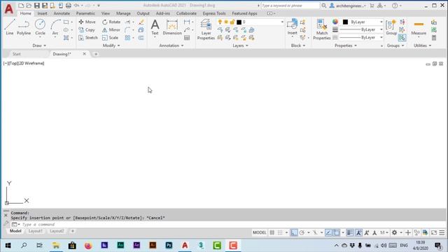The width and height of the screenshot is (448, 252).
Task: Click the Mirror tool
Action: click(x=111, y=29)
